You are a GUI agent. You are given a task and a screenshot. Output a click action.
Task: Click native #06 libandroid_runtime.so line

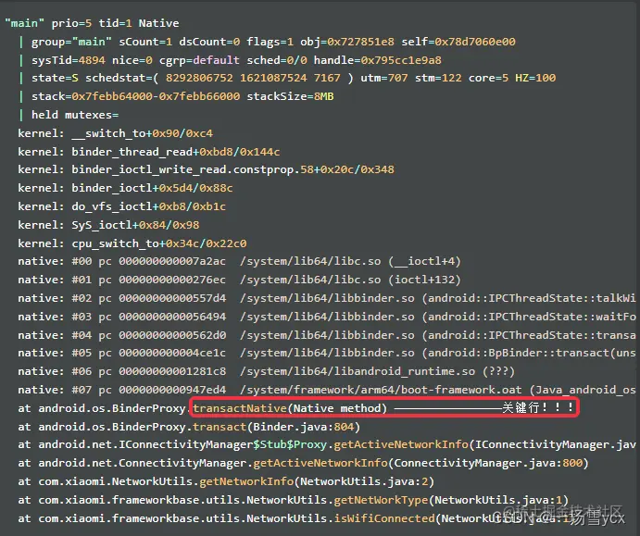pos(266,371)
